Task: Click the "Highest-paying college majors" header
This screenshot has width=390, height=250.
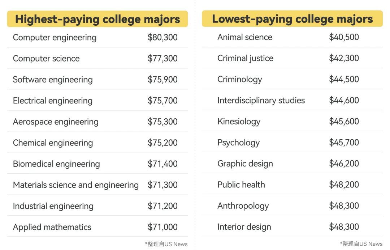Action: [x=97, y=19]
